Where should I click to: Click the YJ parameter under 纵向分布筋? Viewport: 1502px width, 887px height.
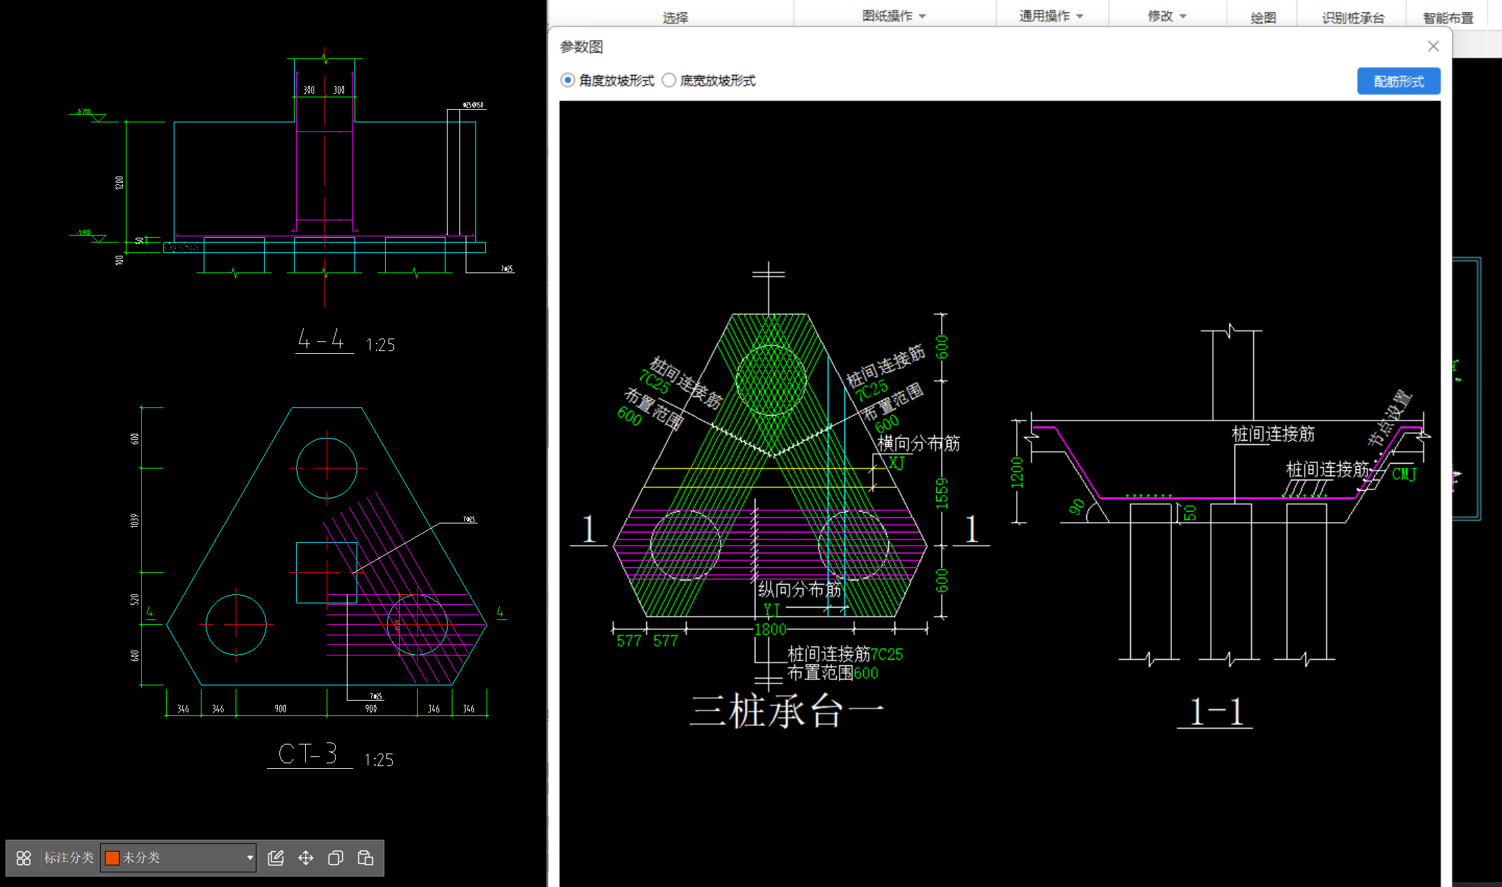[x=772, y=610]
